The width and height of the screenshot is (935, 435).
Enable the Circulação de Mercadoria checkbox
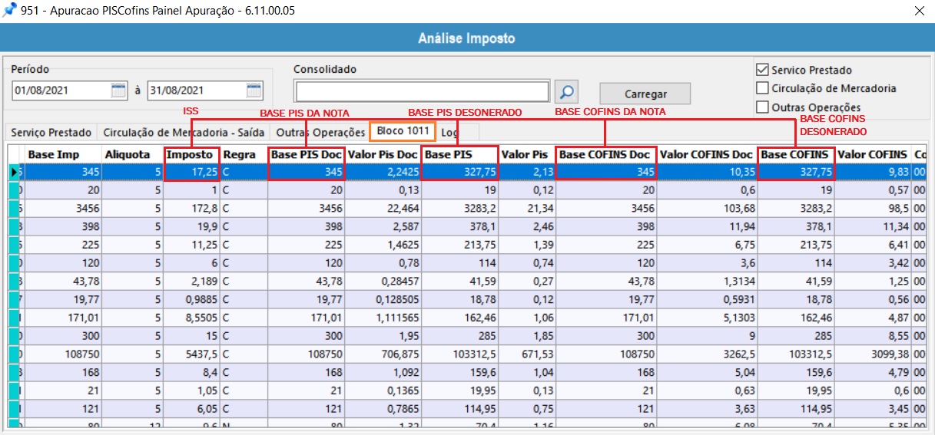pyautogui.click(x=762, y=88)
